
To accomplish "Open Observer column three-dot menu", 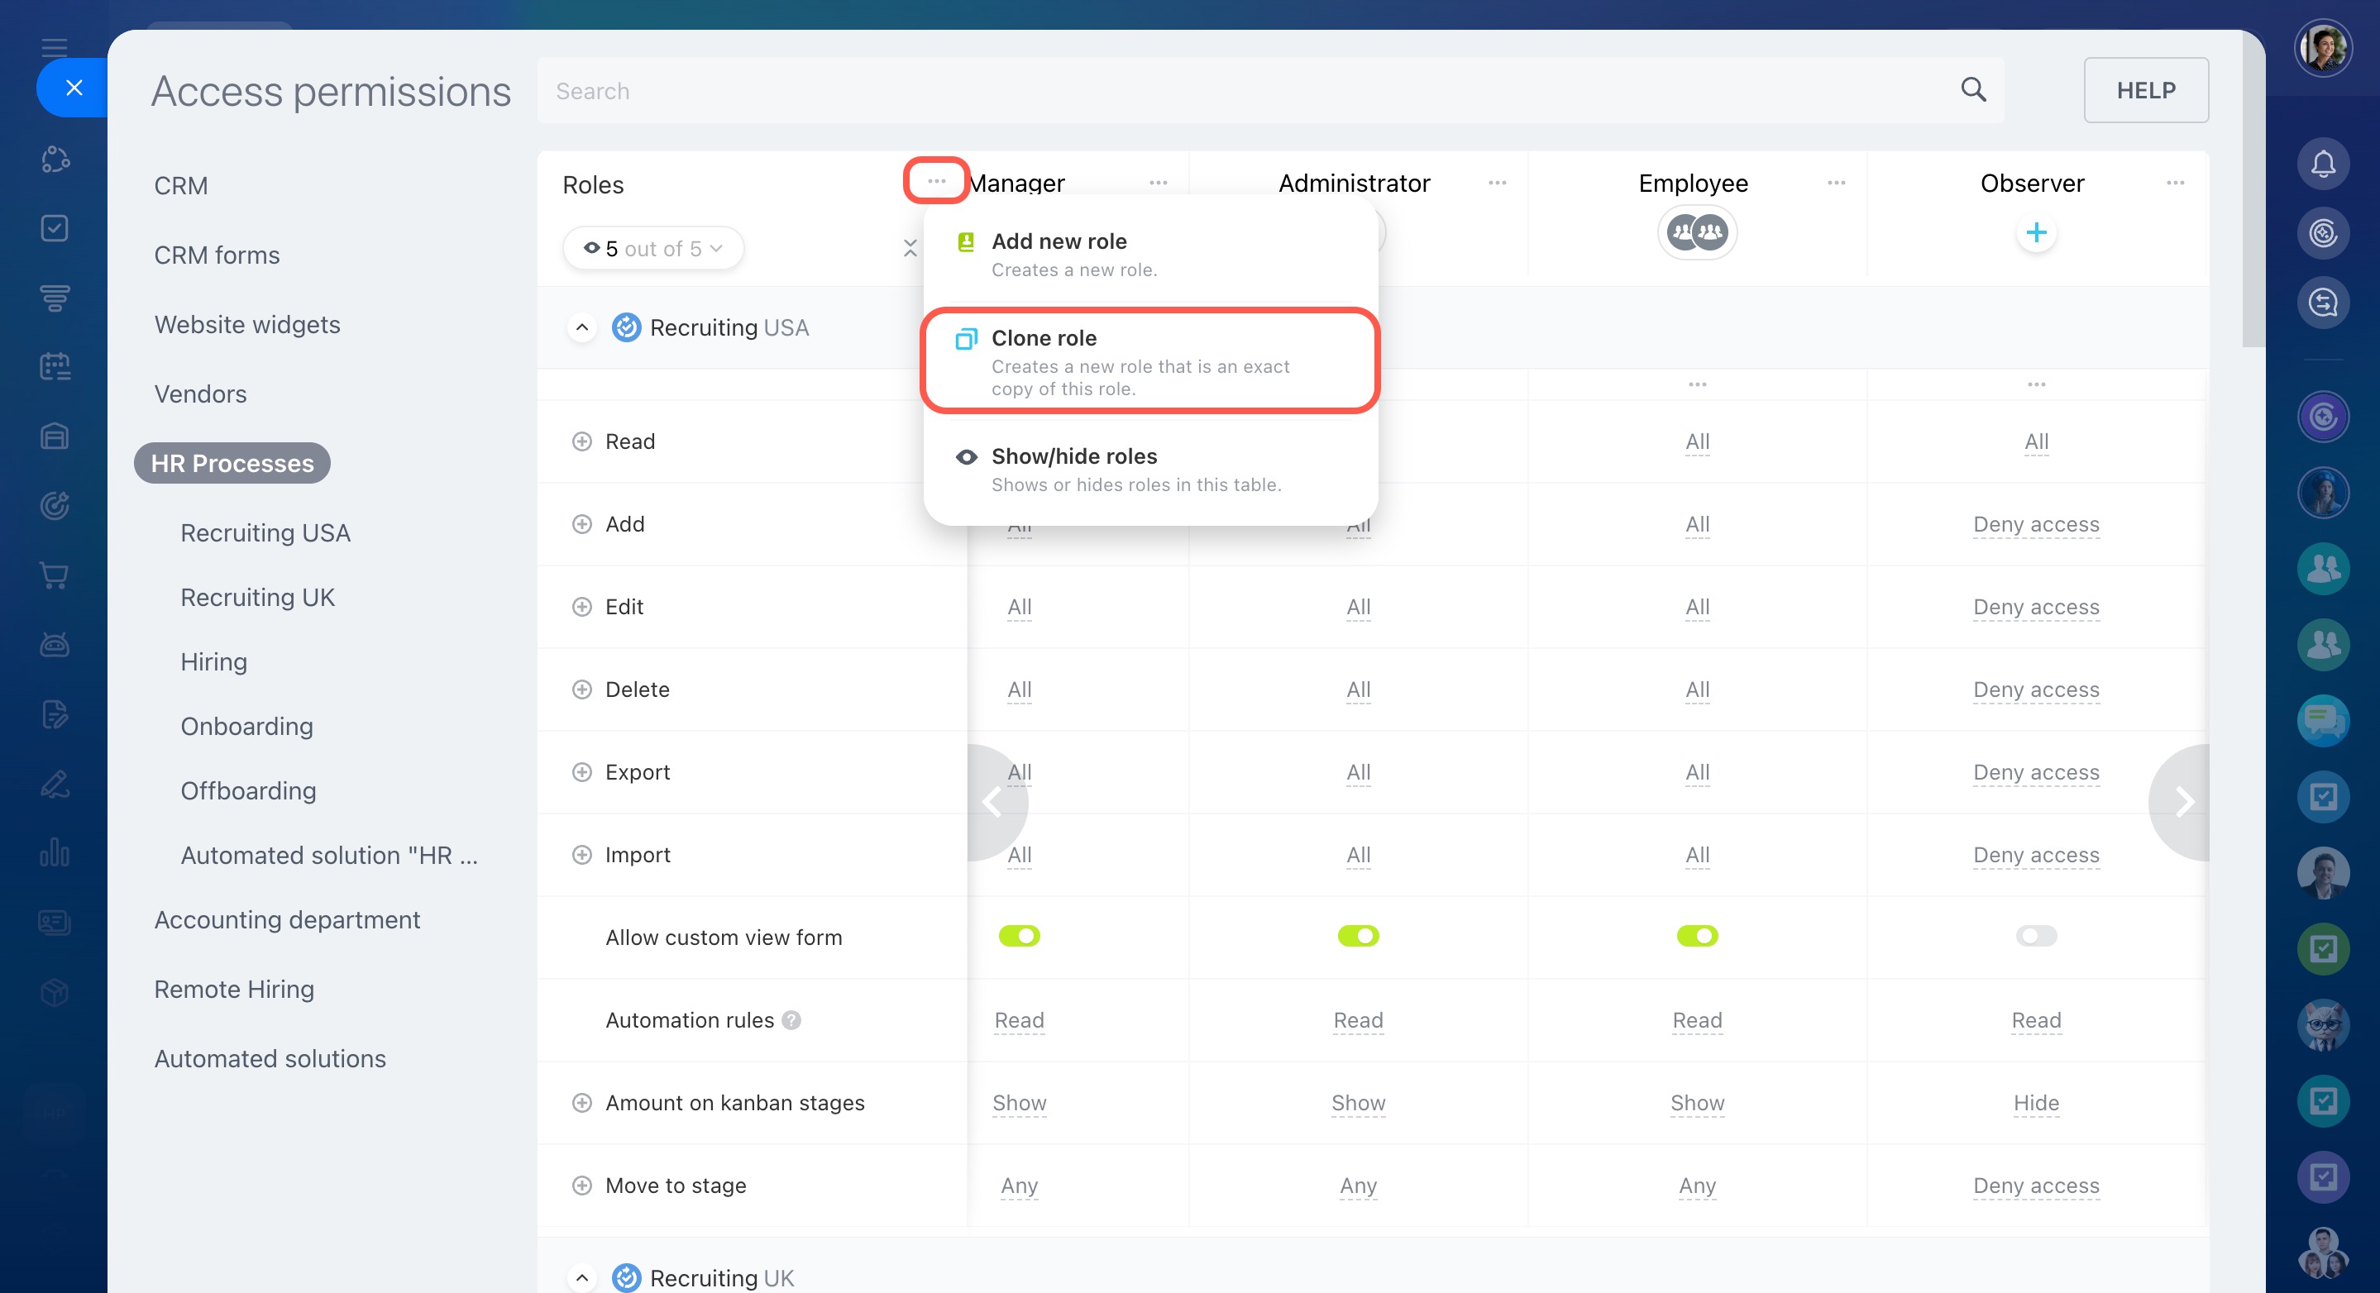I will click(x=2174, y=183).
